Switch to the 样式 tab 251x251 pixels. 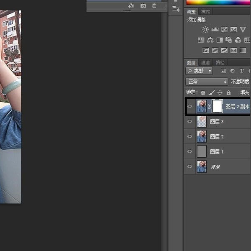pyautogui.click(x=205, y=12)
